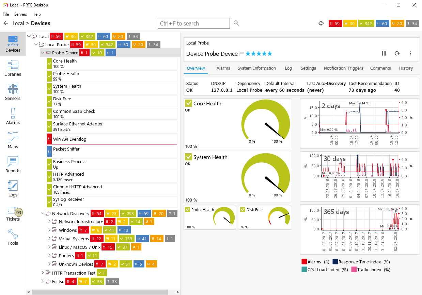Open Tools from the sidebar
The image size is (422, 295).
coord(13,237)
